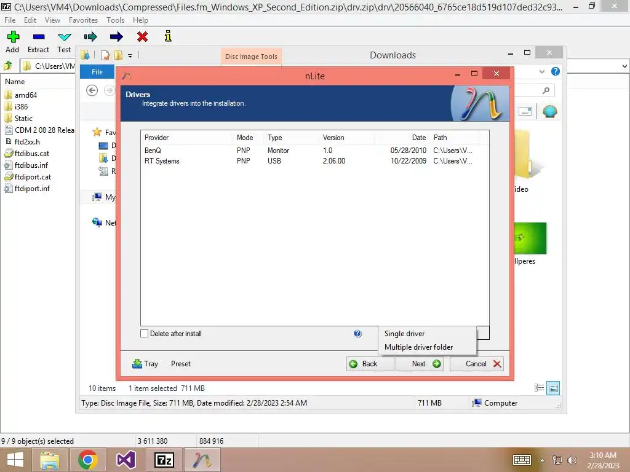
Task: Click the nLite Next button
Action: (x=420, y=364)
